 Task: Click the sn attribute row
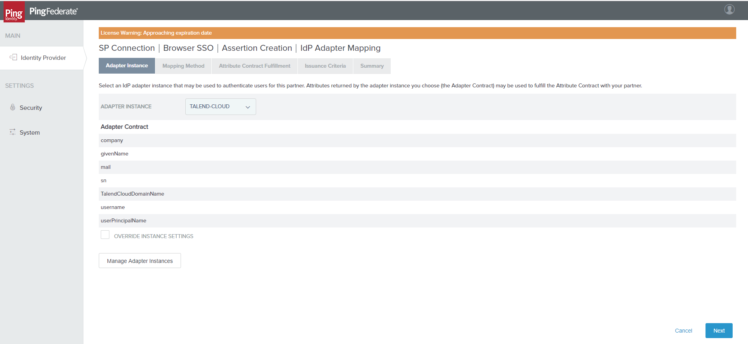point(417,181)
